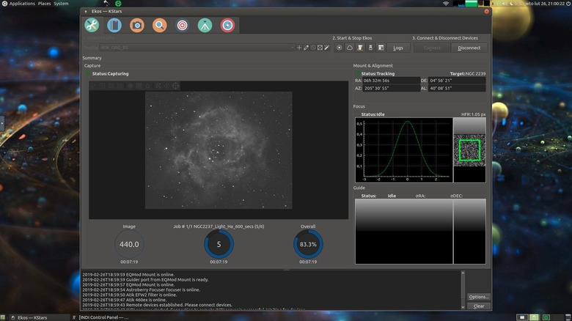
Task: Open the Capture (camera) module tab
Action: (136, 26)
